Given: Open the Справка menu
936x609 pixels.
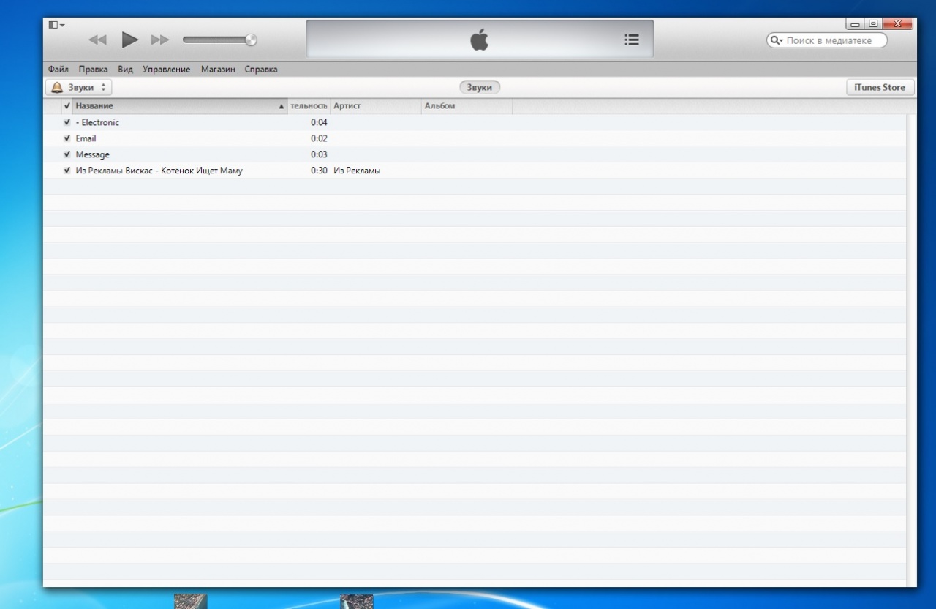Looking at the screenshot, I should point(261,70).
